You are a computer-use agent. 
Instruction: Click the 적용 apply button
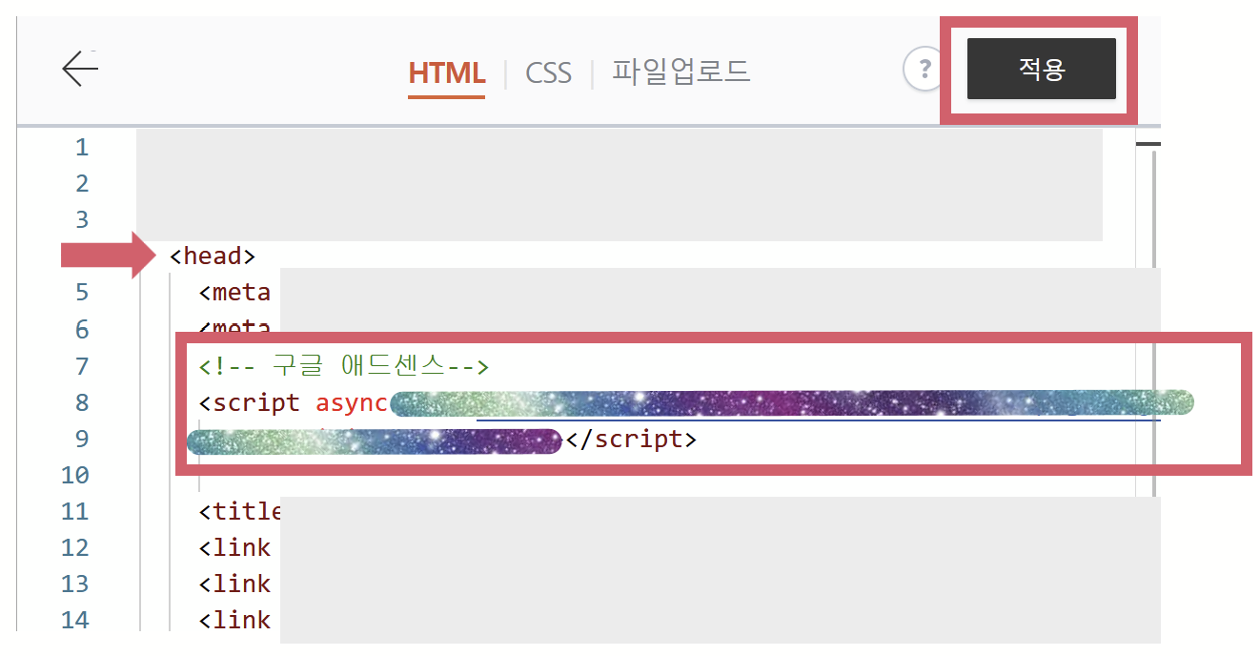click(1041, 69)
